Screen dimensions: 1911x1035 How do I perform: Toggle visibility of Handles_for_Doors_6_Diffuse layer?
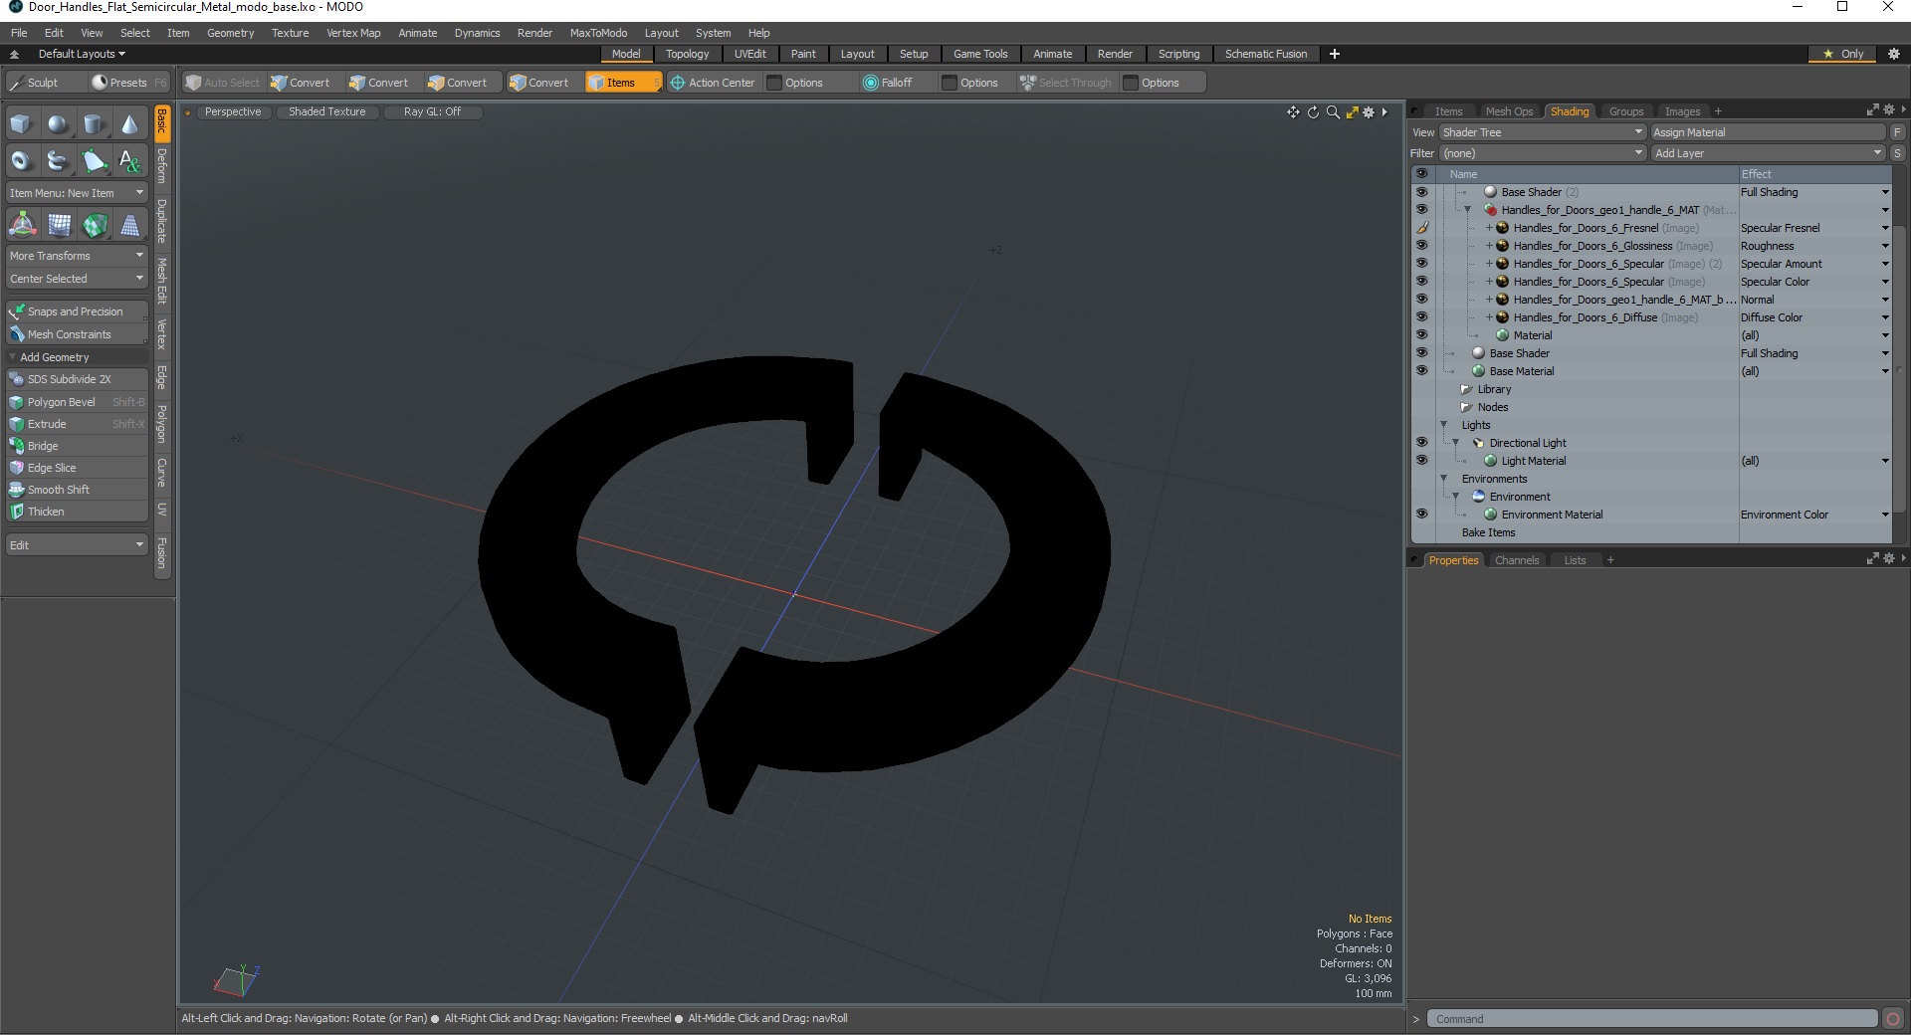click(x=1421, y=317)
